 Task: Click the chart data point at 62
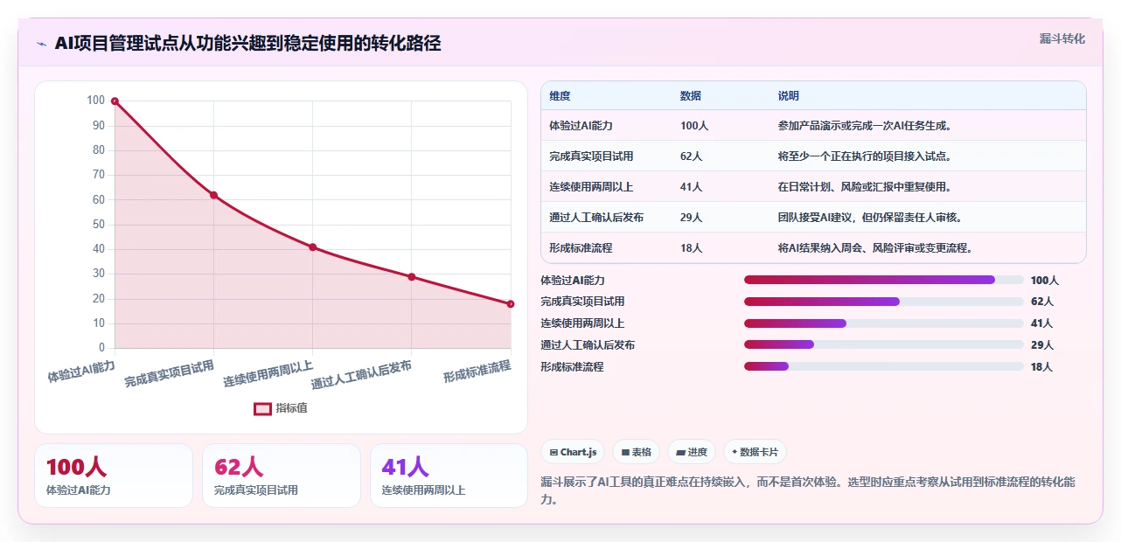pyautogui.click(x=213, y=195)
